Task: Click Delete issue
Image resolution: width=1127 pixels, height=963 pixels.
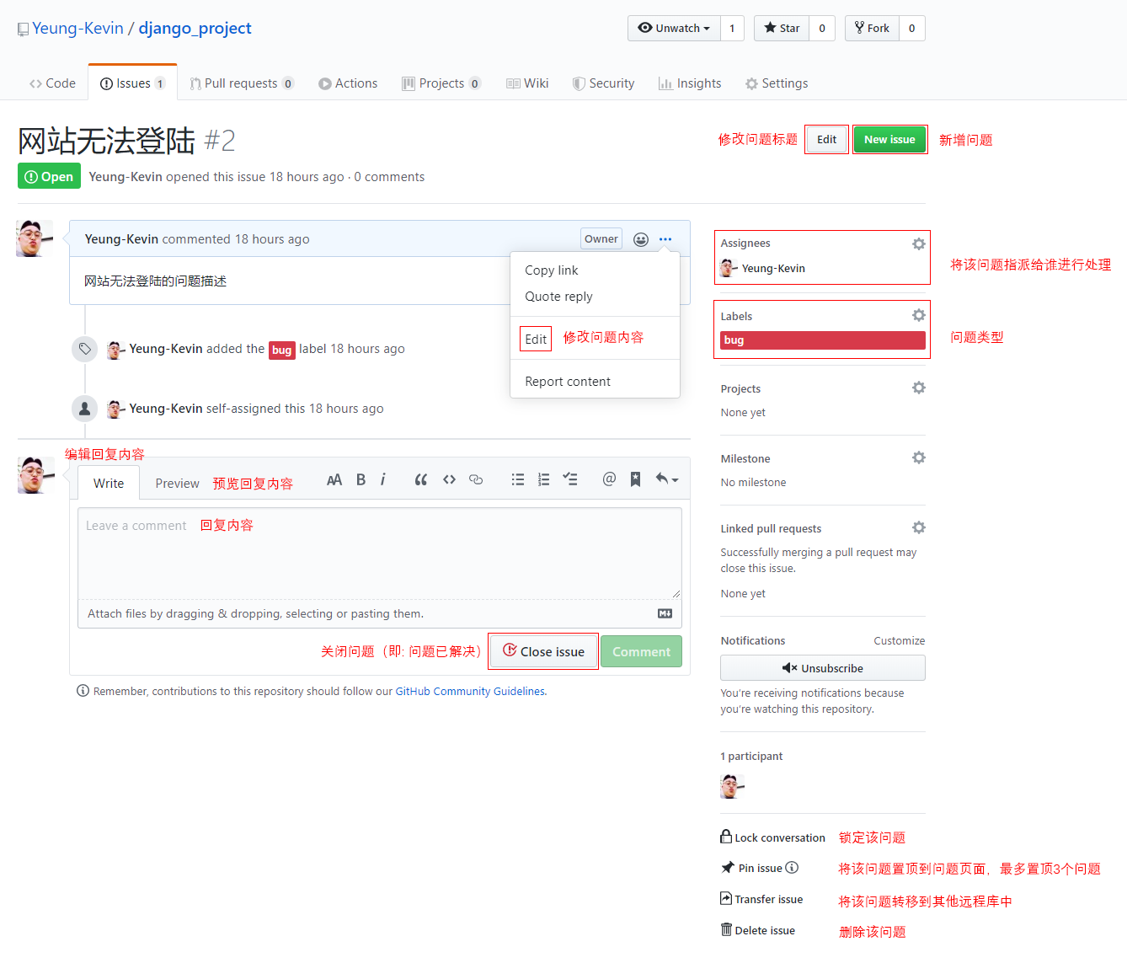Action: tap(758, 931)
